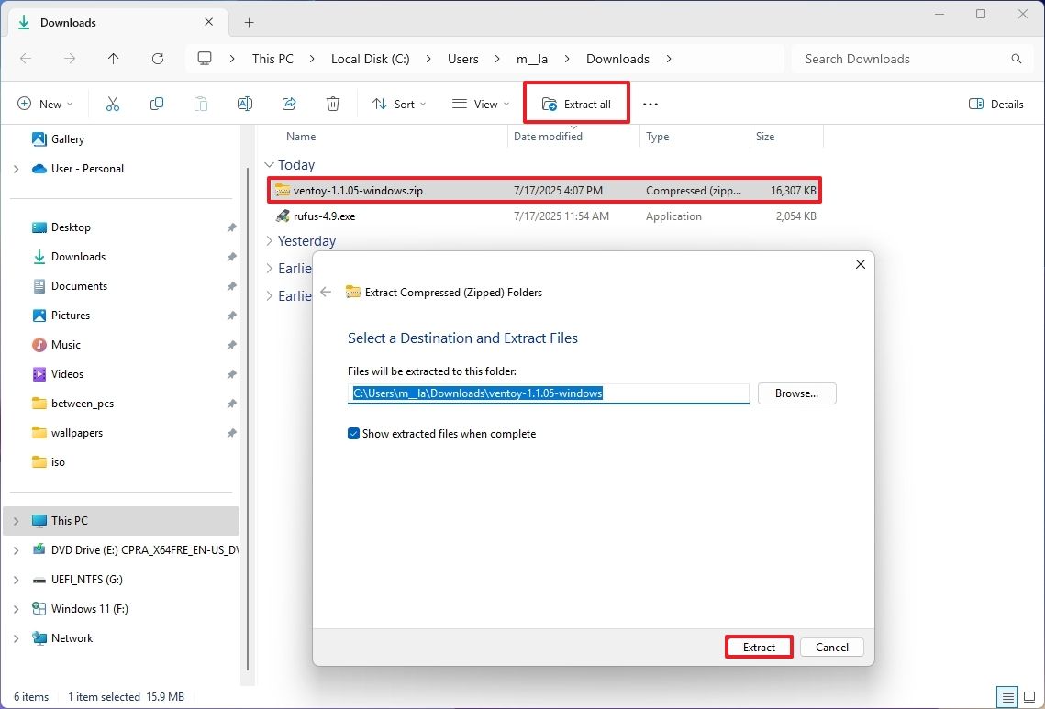Select the Cut icon in the toolbar
The height and width of the screenshot is (709, 1045).
112,104
